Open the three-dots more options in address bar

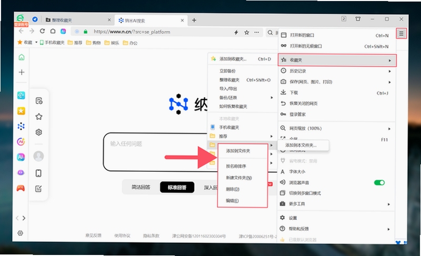tap(257, 33)
